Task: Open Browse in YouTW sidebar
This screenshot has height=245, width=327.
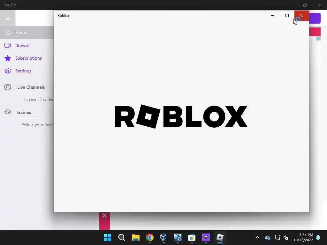Action: coord(27,45)
